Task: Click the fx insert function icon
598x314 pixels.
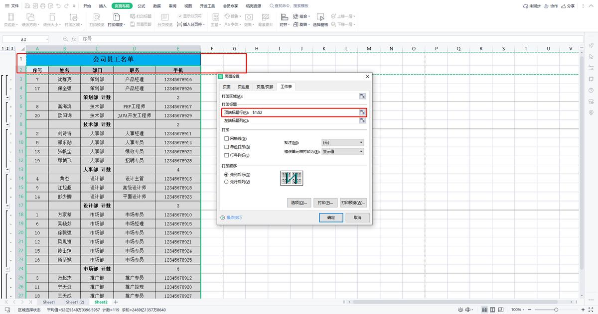Action: (73, 39)
